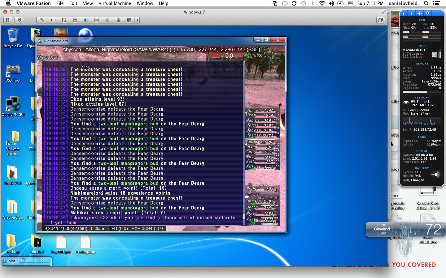This screenshot has height=278, width=446.
Task: Pause the Windows 7 virtual machine
Action: tap(8, 20)
